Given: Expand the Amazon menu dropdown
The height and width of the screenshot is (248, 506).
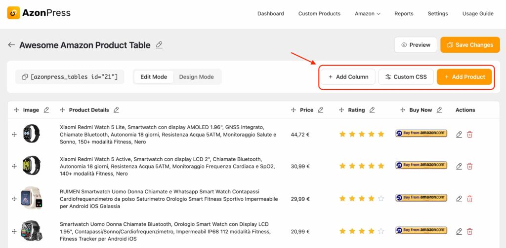Looking at the screenshot, I should point(368,13).
